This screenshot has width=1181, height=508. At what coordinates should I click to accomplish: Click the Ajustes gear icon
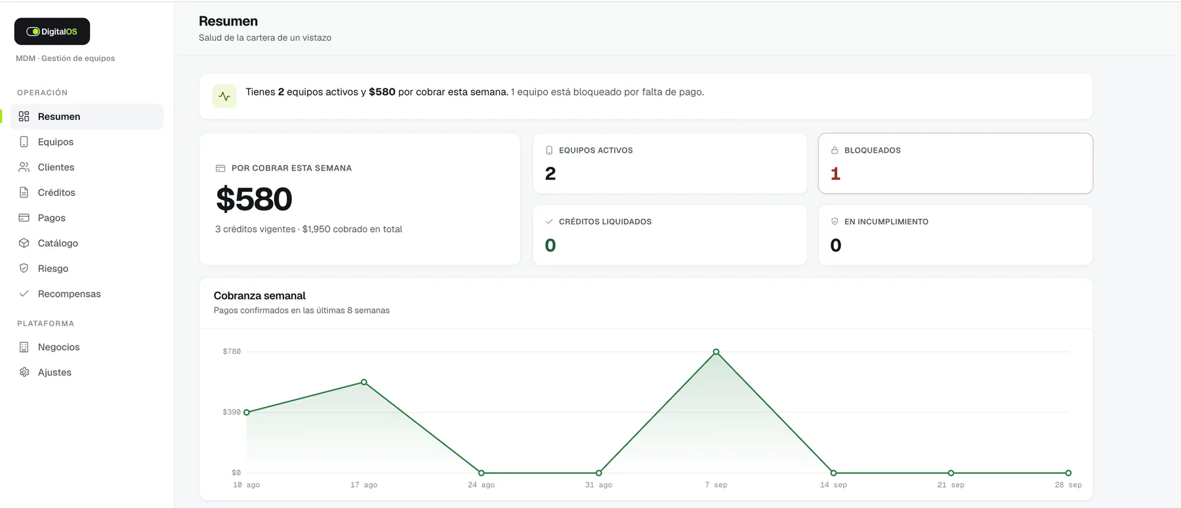tap(24, 372)
